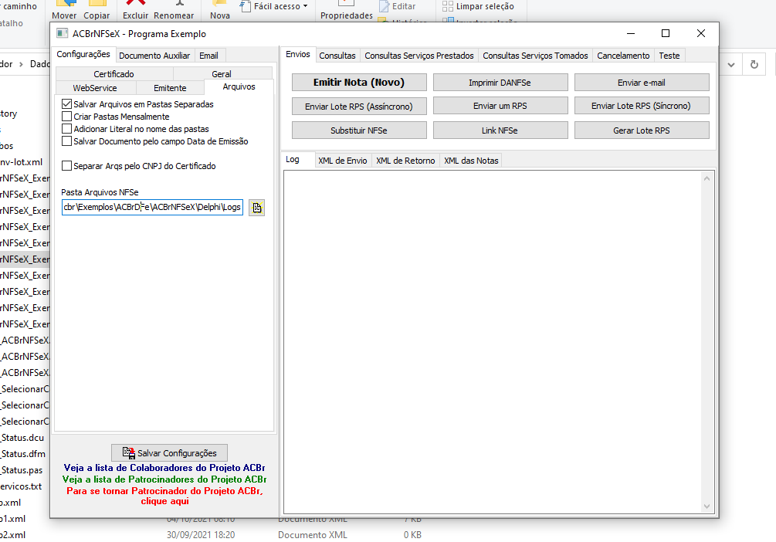The image size is (776, 542).
Task: Click Enviar um RPS button
Action: [500, 106]
